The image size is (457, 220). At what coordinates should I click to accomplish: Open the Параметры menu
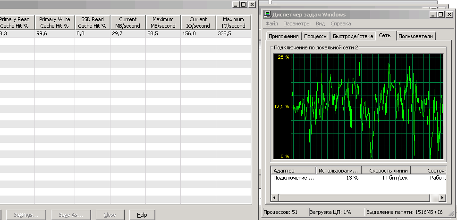click(297, 24)
